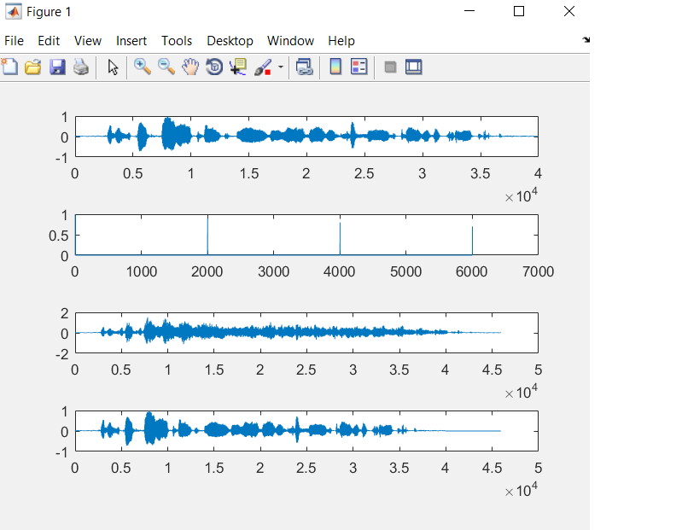Click the dock figure arrow icon

coord(586,39)
